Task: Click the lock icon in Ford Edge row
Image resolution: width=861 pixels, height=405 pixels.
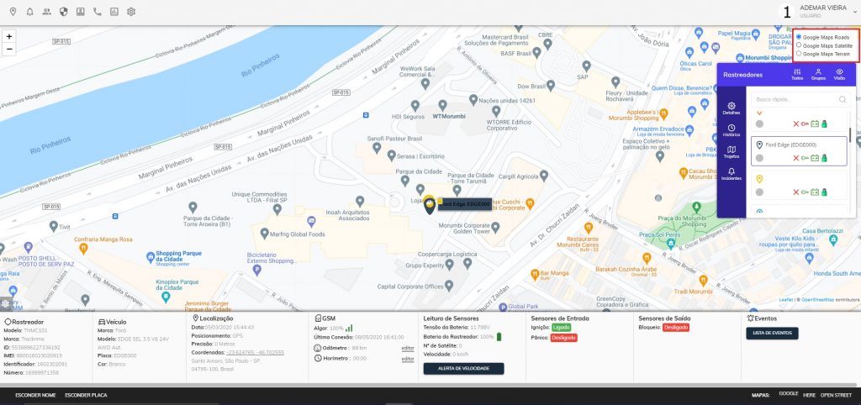Action: point(825,158)
